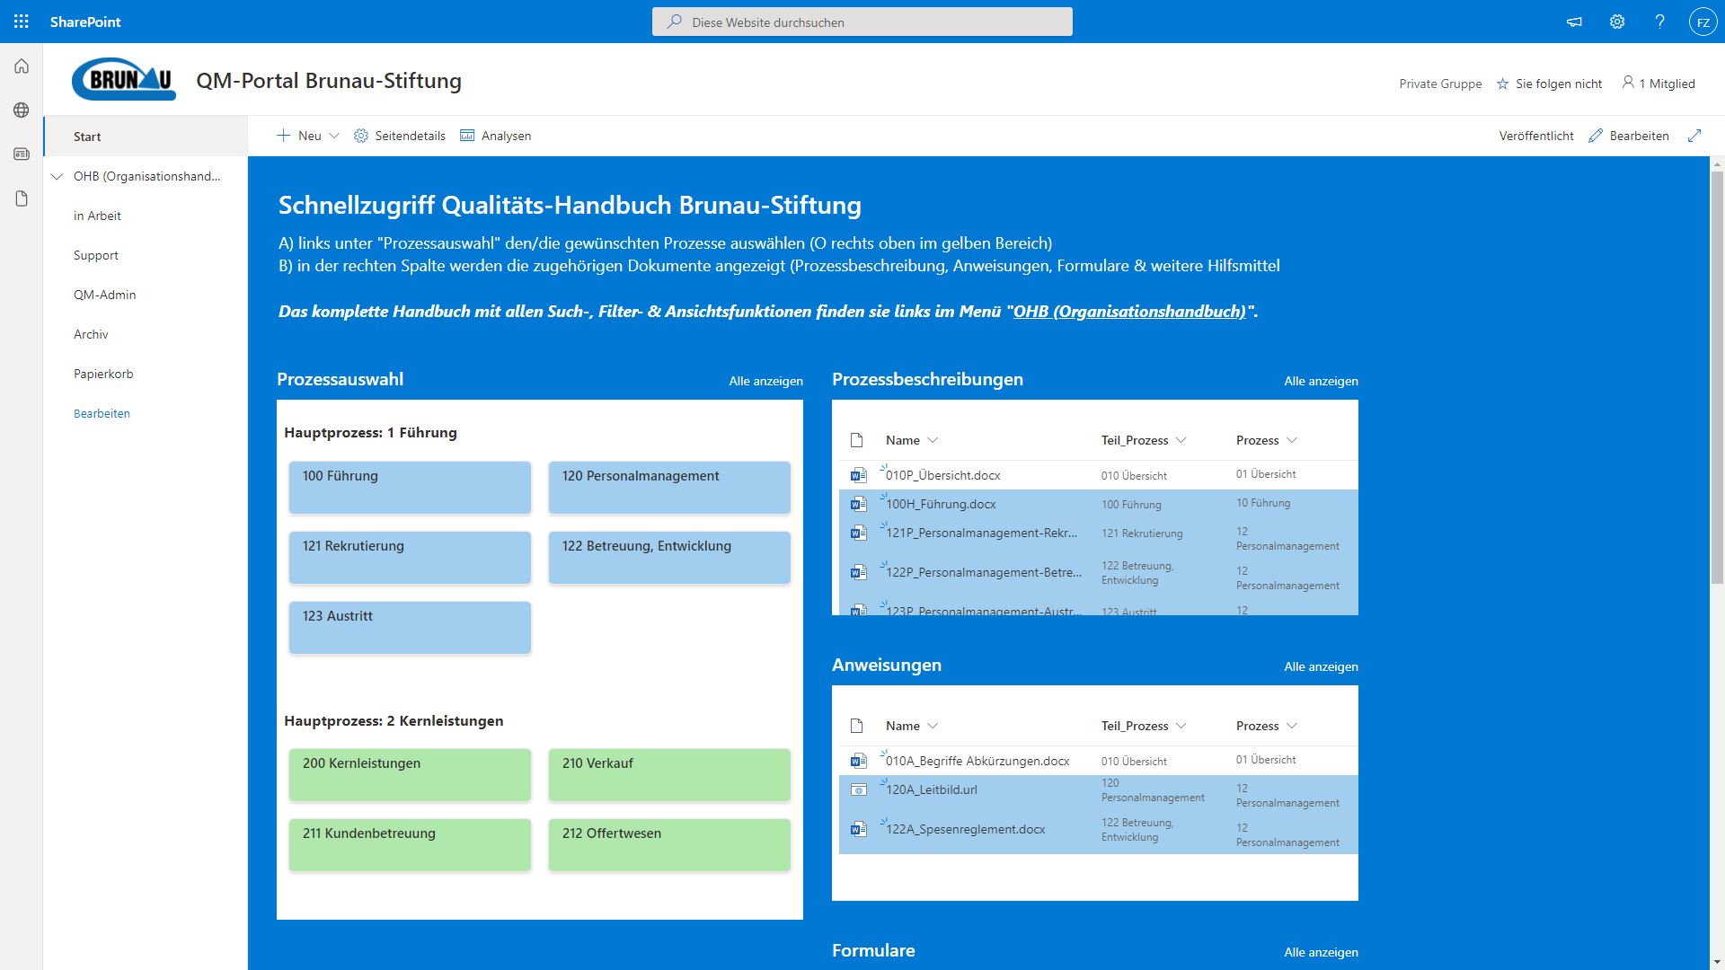Open My sites globe icon

click(x=22, y=110)
